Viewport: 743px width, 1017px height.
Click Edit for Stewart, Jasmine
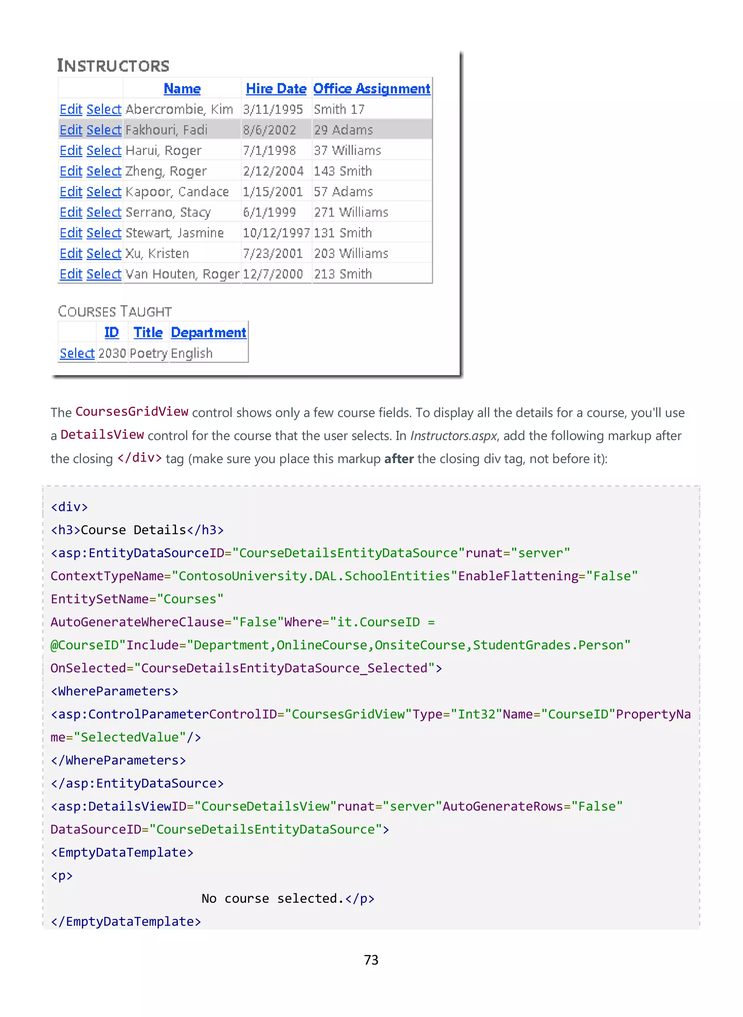pos(71,233)
